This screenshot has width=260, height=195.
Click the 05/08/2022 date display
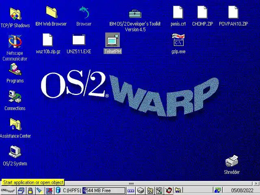click(242, 191)
